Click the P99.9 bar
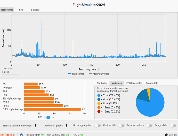Viewport: 178px width, 136px height. coord(44,106)
